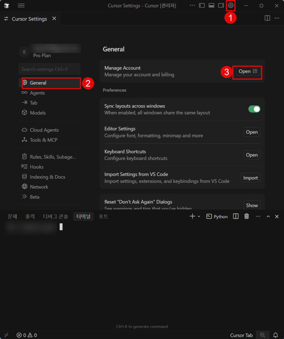
Task: Click the zoom magnifier in status bar
Action: pyautogui.click(x=263, y=335)
